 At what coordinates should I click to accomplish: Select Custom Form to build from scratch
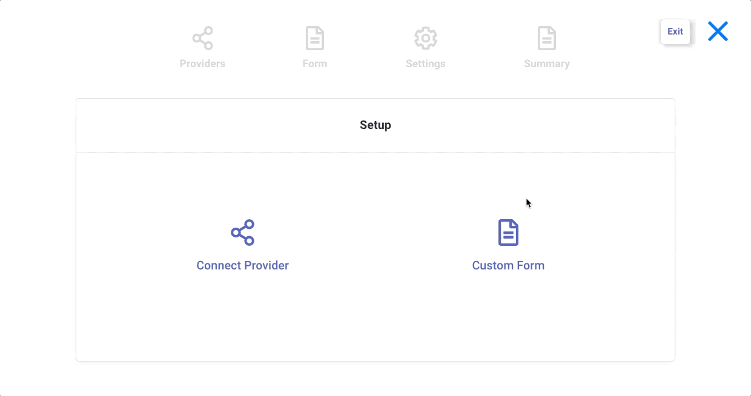tap(508, 265)
